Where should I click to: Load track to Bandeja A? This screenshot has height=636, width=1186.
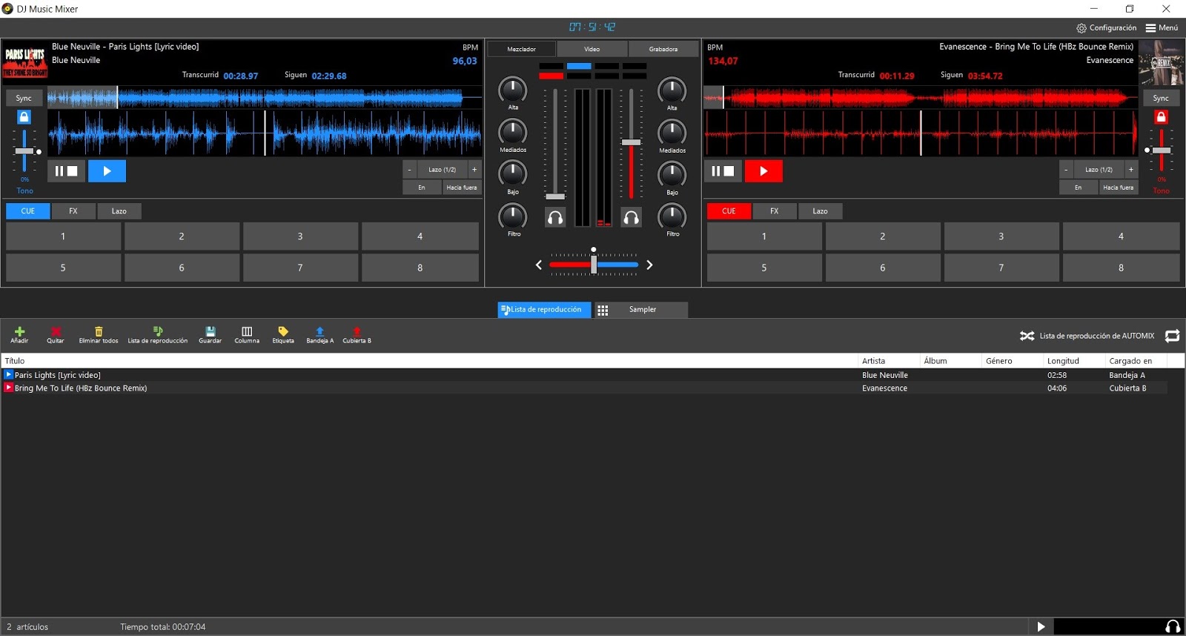tap(319, 335)
